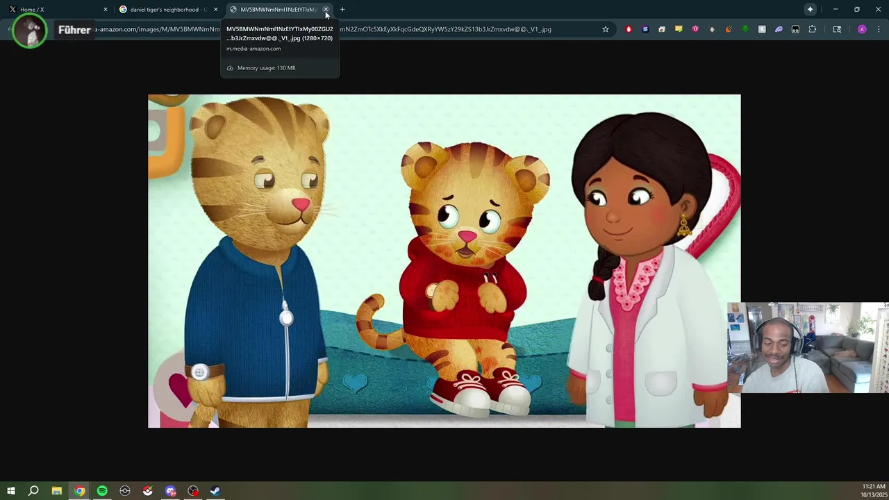
Task: Open the robot-face extension icon
Action: point(795,29)
